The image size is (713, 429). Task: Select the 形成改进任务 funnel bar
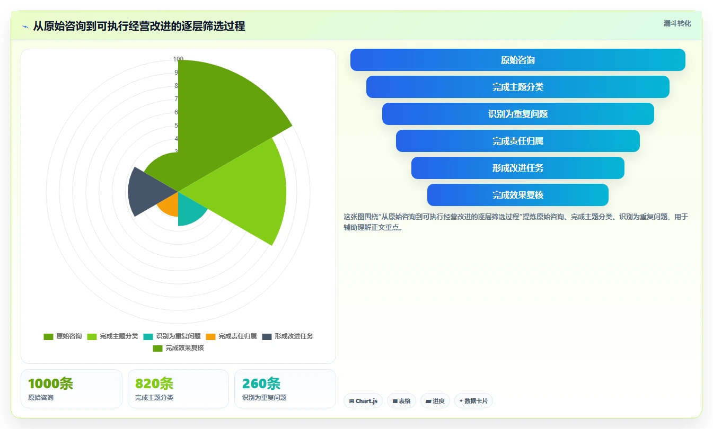point(518,168)
